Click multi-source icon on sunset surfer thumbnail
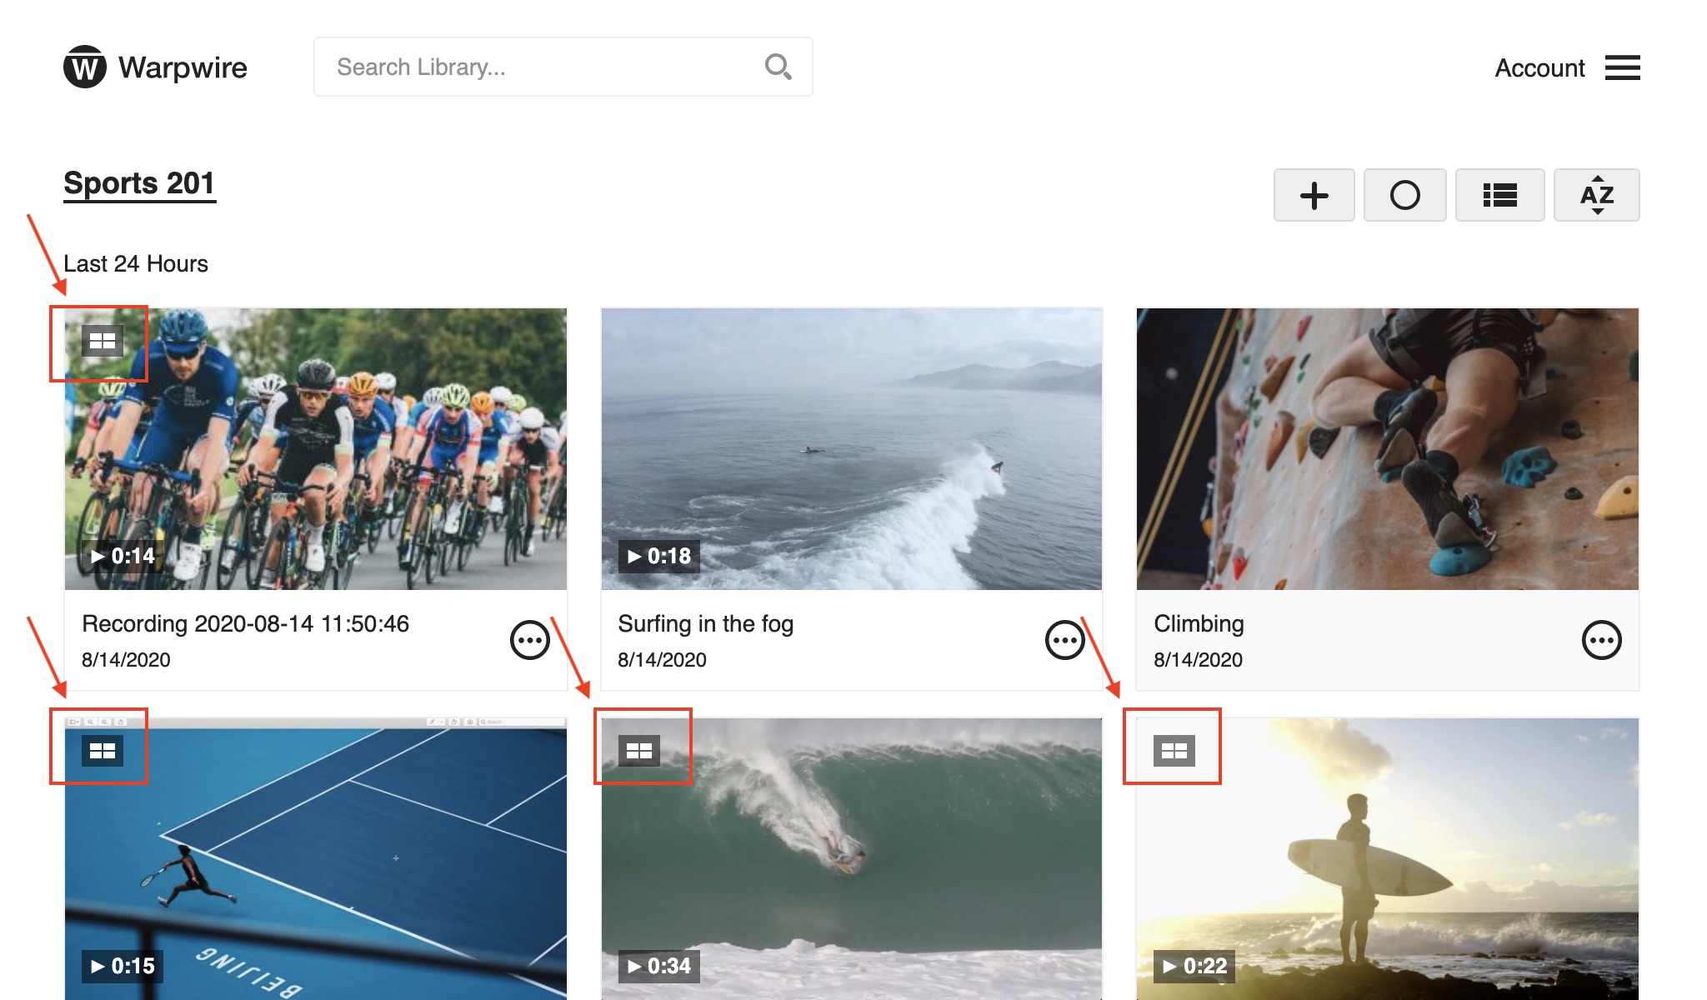Screen dimensions: 1707x1000 (1174, 751)
